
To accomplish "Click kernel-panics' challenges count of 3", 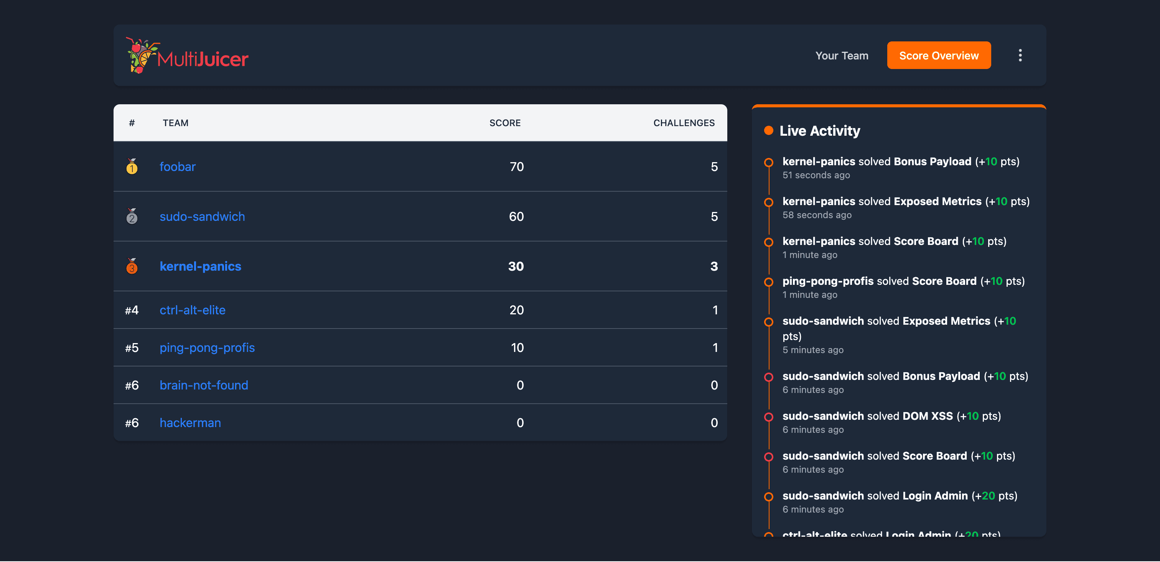I will point(714,266).
